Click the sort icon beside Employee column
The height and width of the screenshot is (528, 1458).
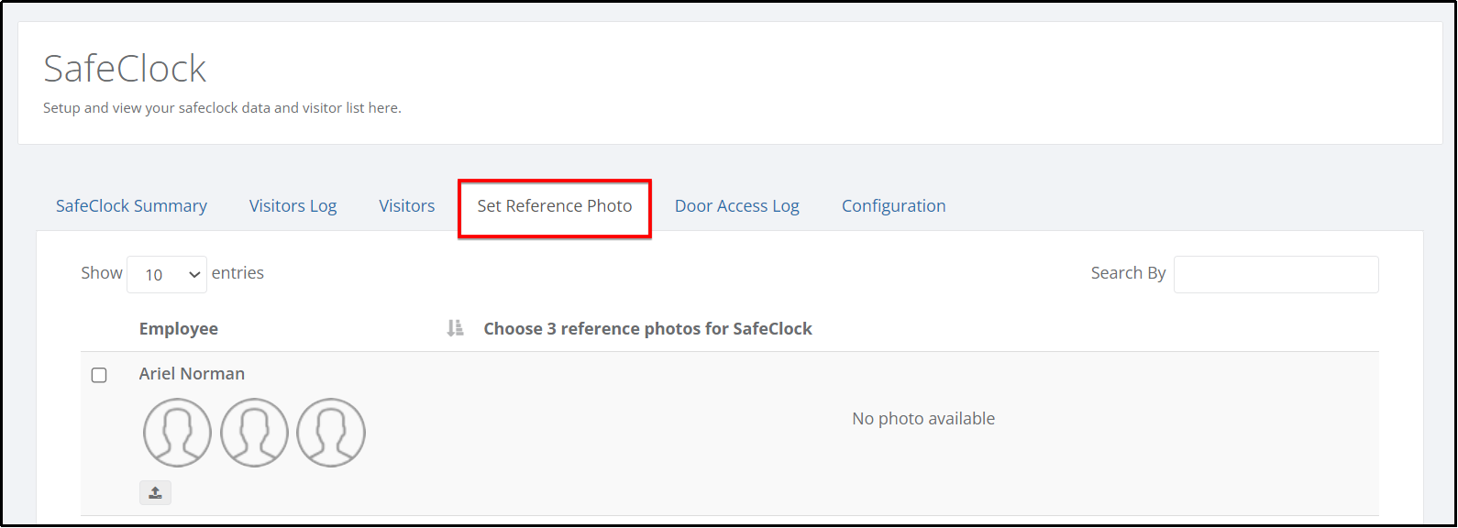pos(455,328)
